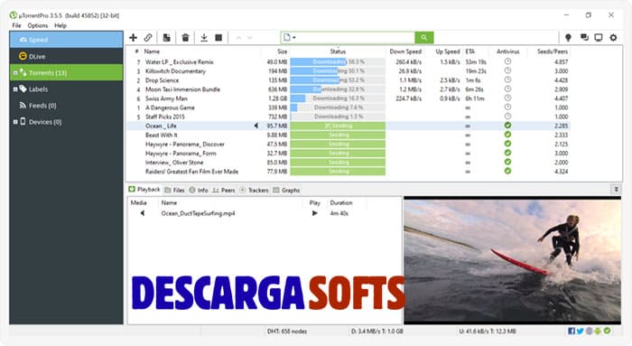Click the Add Torrent plus icon
This screenshot has width=632, height=346.
133,38
